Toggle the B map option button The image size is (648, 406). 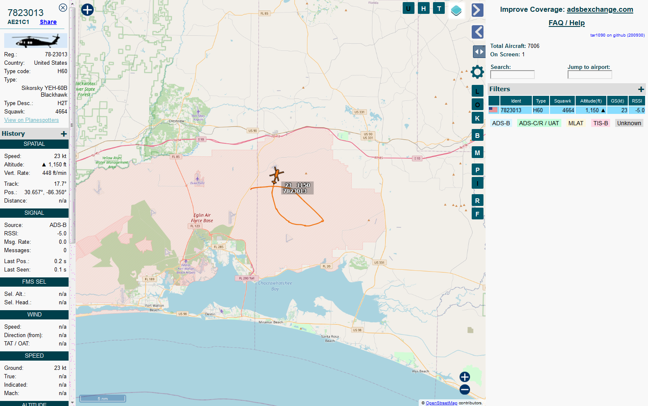point(477,135)
